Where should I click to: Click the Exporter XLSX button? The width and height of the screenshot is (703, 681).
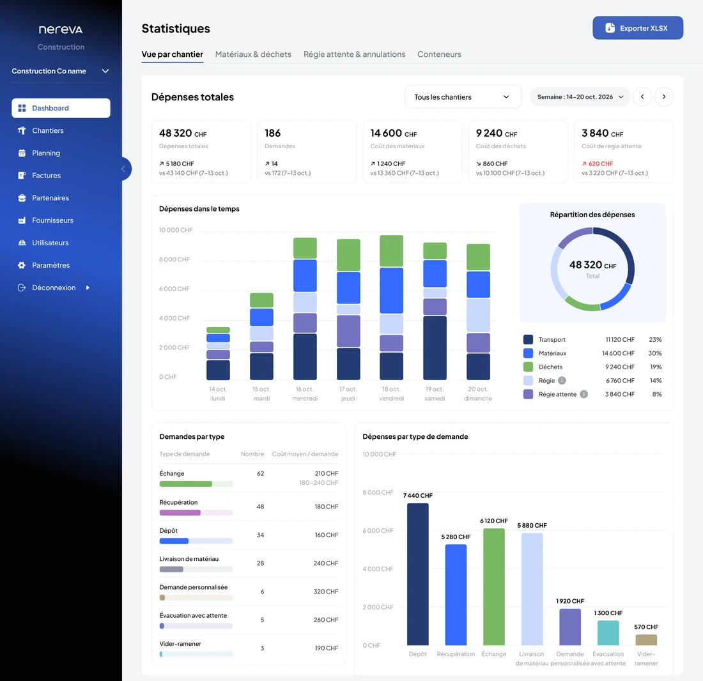pos(638,27)
